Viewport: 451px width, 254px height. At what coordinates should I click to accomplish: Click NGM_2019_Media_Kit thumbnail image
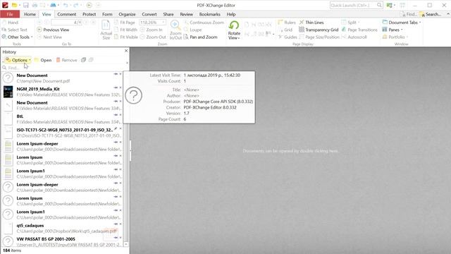8,92
